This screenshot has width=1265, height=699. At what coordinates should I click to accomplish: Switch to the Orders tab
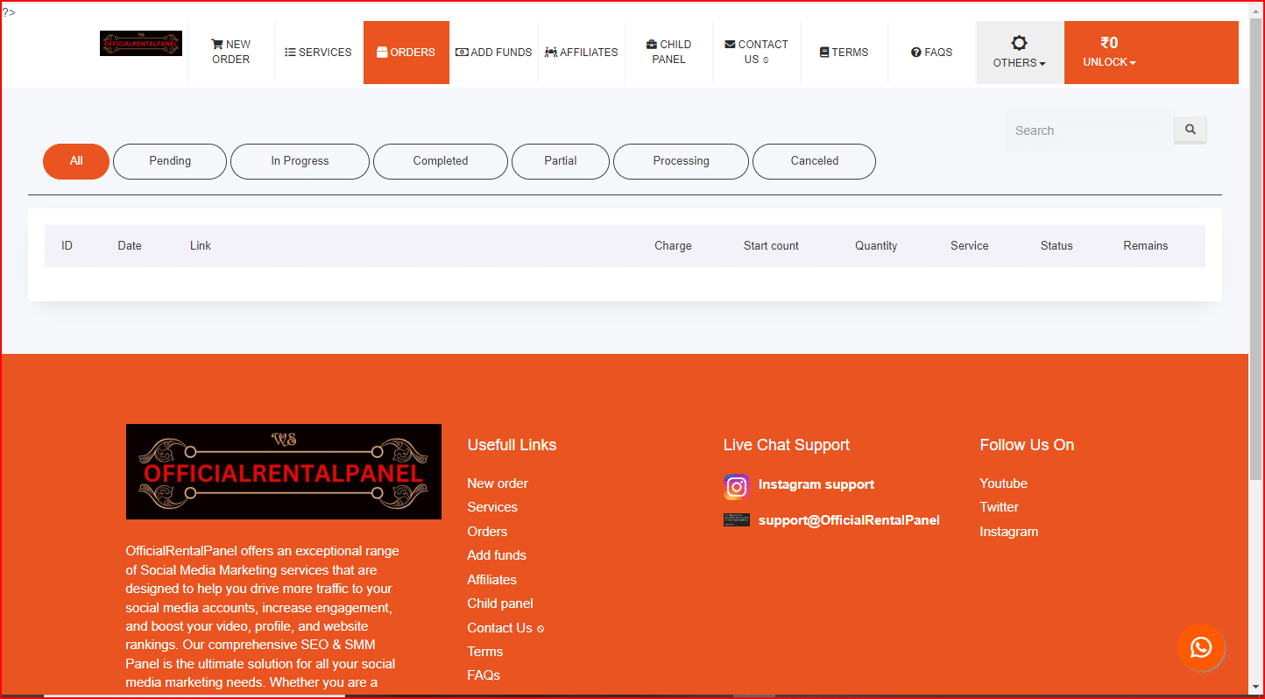click(406, 52)
